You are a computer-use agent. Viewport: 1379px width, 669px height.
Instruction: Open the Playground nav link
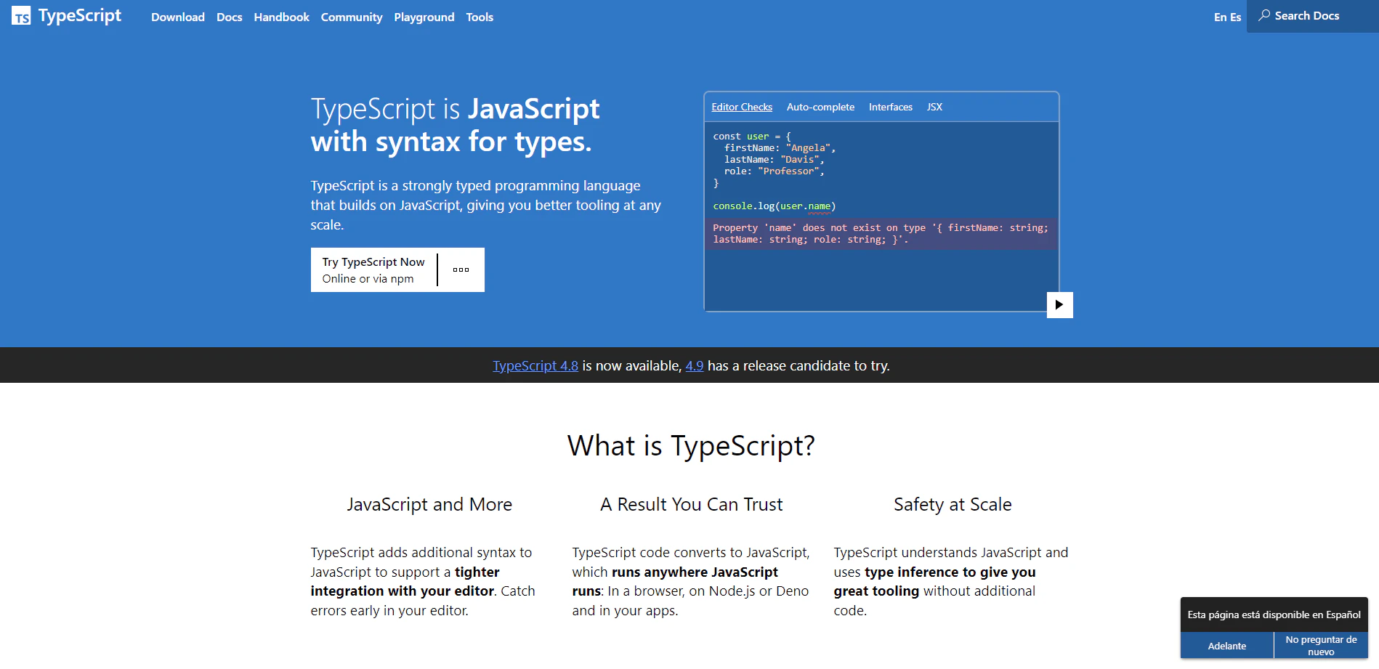tap(424, 17)
